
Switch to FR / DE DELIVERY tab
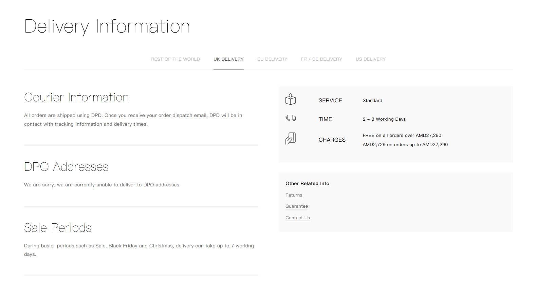(321, 59)
